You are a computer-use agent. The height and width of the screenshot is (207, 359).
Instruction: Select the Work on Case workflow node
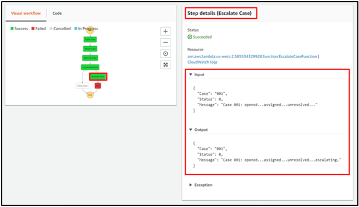[90, 58]
